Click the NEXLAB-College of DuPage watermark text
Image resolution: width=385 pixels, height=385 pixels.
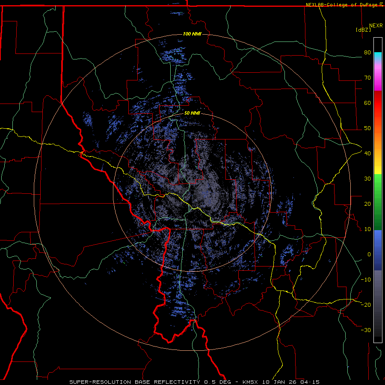pos(344,5)
